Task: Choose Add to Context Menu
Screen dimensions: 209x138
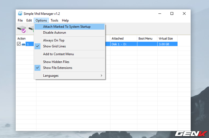Action: tap(69, 54)
